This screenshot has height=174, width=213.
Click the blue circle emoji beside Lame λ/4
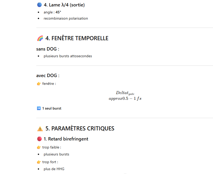point(39,5)
